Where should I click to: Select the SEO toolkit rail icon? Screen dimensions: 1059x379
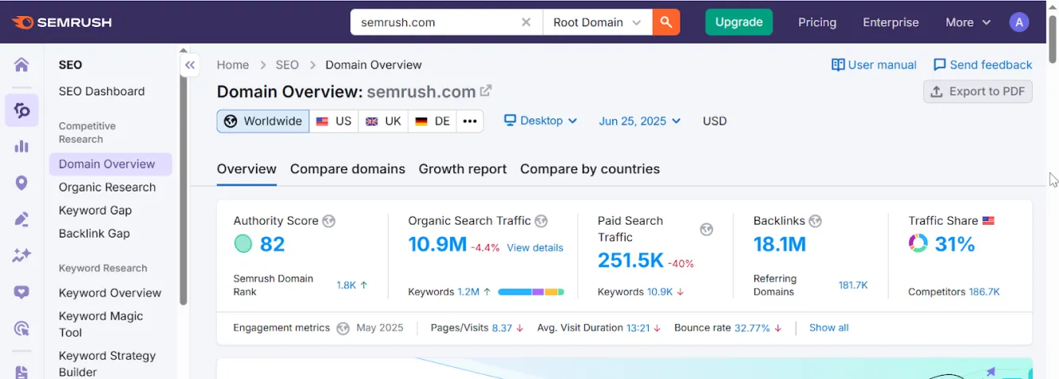point(21,110)
